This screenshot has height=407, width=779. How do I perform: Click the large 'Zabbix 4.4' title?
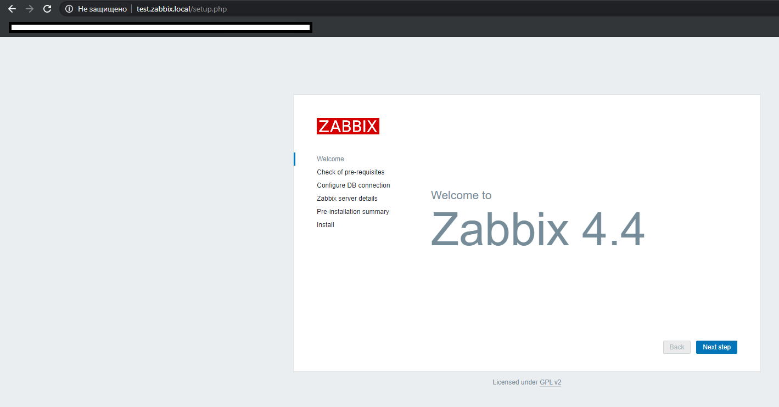click(x=537, y=230)
